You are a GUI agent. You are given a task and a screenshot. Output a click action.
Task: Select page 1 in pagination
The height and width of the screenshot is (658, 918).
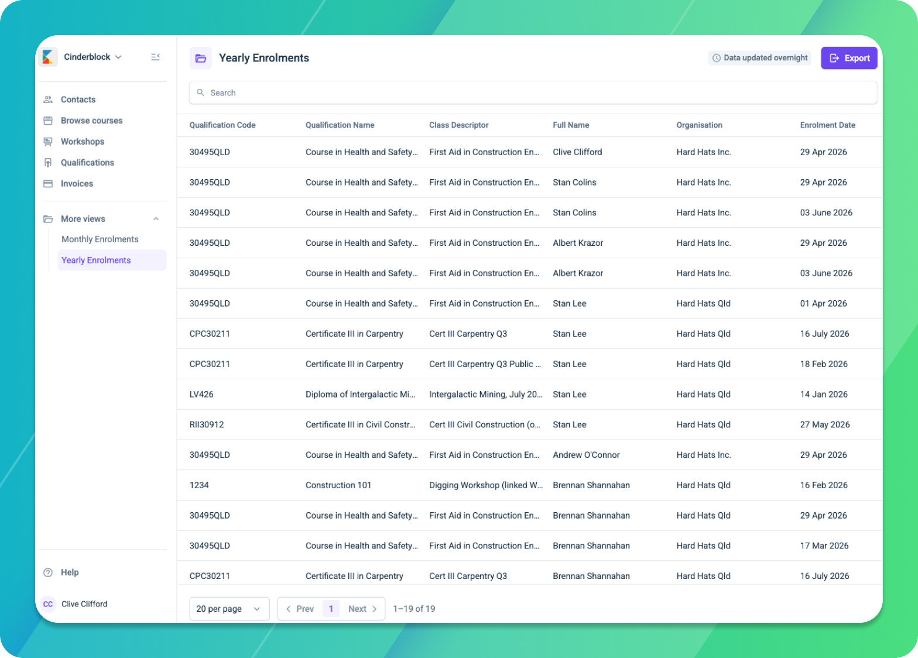(x=331, y=609)
